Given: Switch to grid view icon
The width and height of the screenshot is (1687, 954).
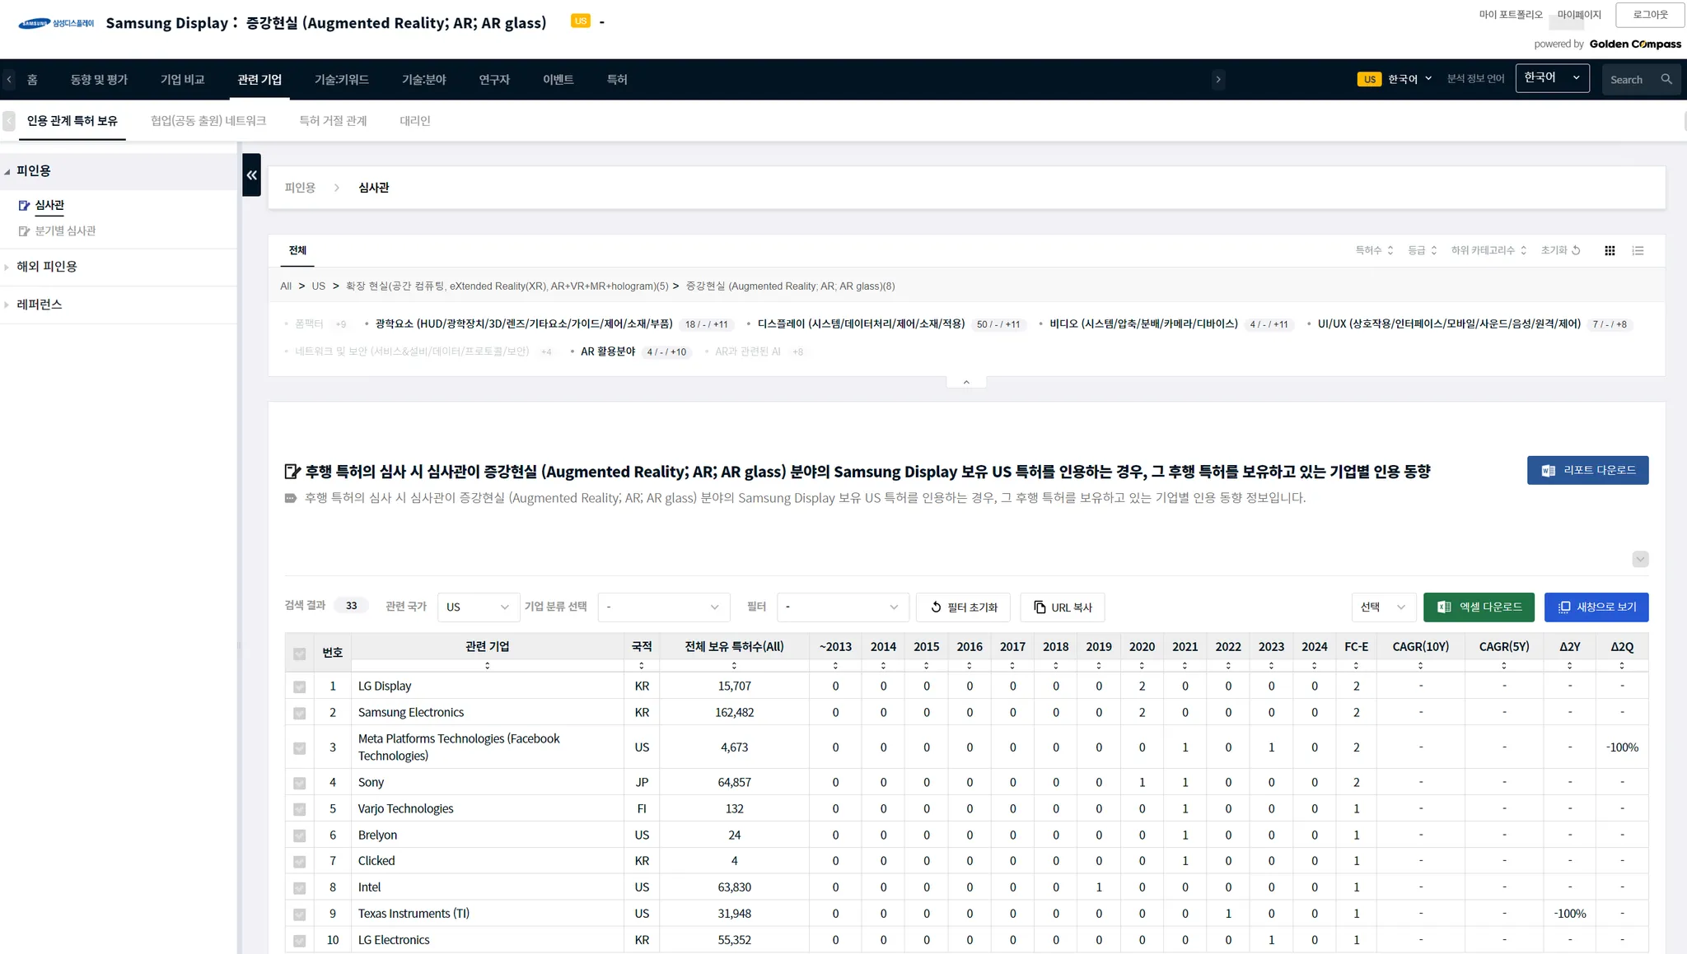Looking at the screenshot, I should click(x=1610, y=250).
